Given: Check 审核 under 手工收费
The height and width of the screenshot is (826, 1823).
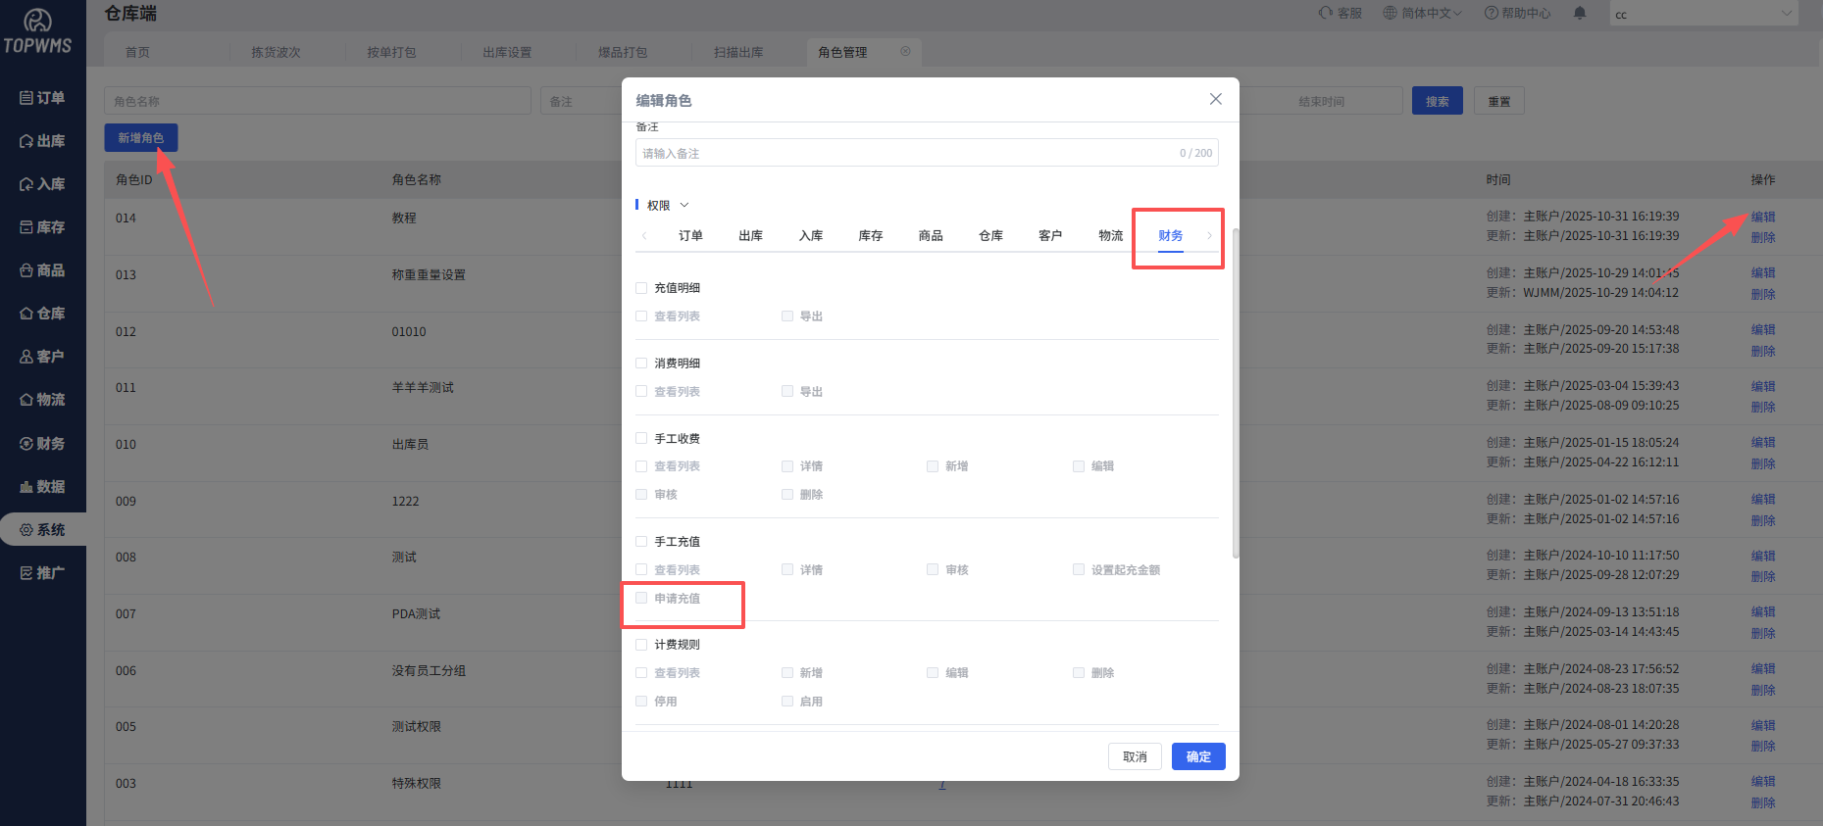Looking at the screenshot, I should point(641,494).
